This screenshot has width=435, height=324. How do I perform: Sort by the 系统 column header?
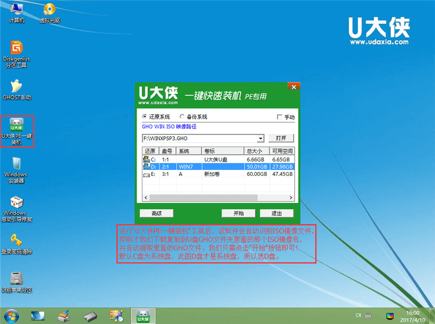click(x=189, y=151)
